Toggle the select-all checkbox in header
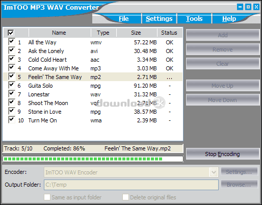The height and width of the screenshot is (205, 262). (x=11, y=33)
